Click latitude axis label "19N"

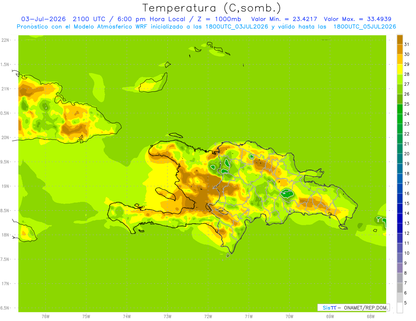tap(5, 186)
